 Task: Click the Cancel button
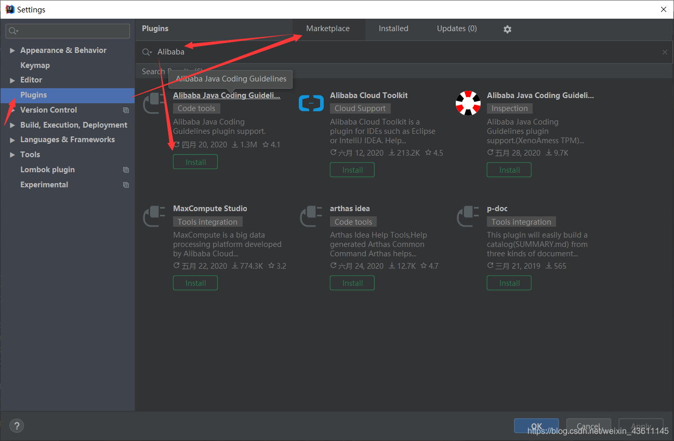(x=588, y=426)
